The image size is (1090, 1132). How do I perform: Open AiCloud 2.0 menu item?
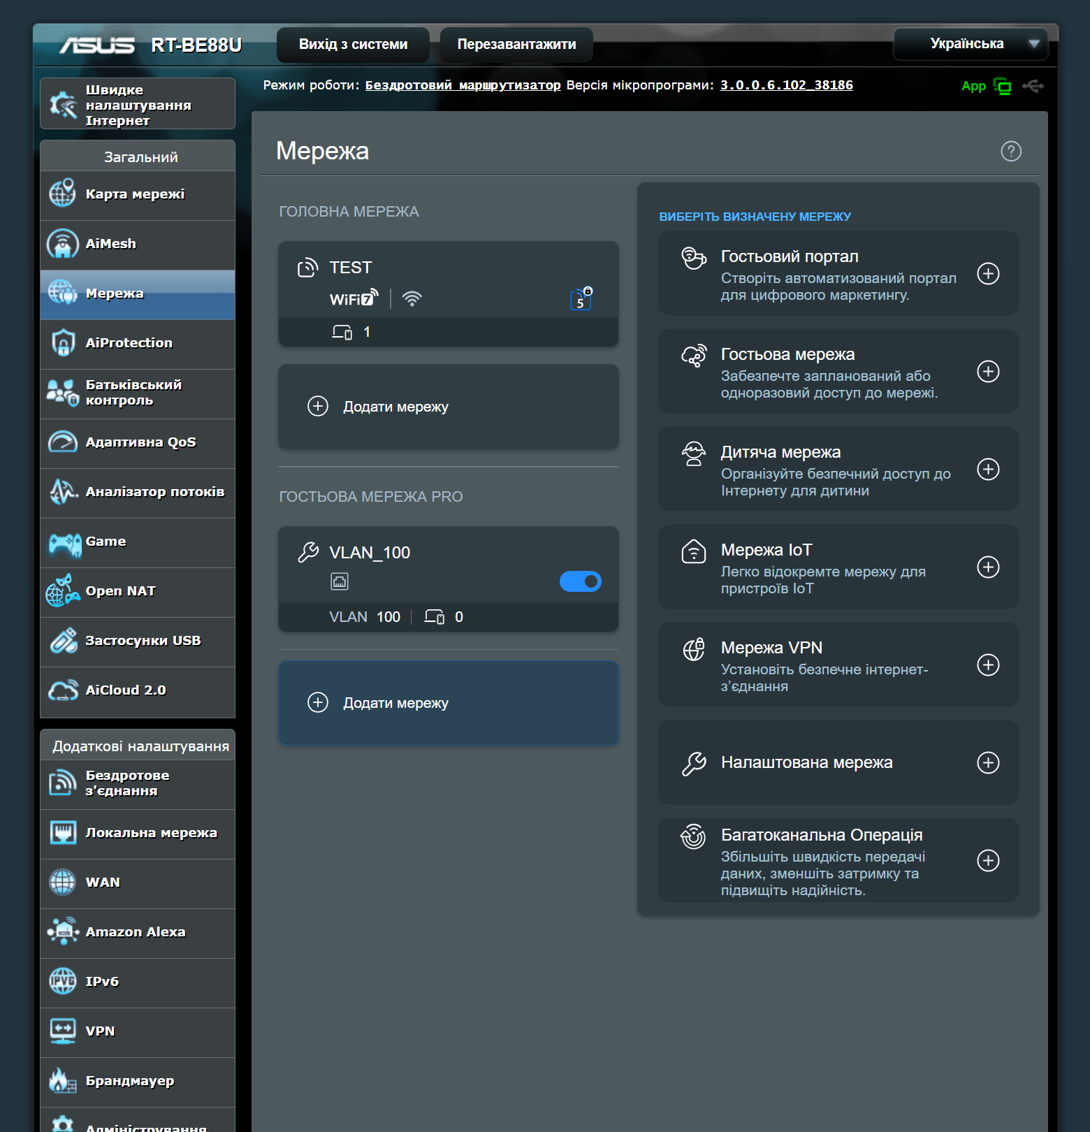pyautogui.click(x=138, y=691)
